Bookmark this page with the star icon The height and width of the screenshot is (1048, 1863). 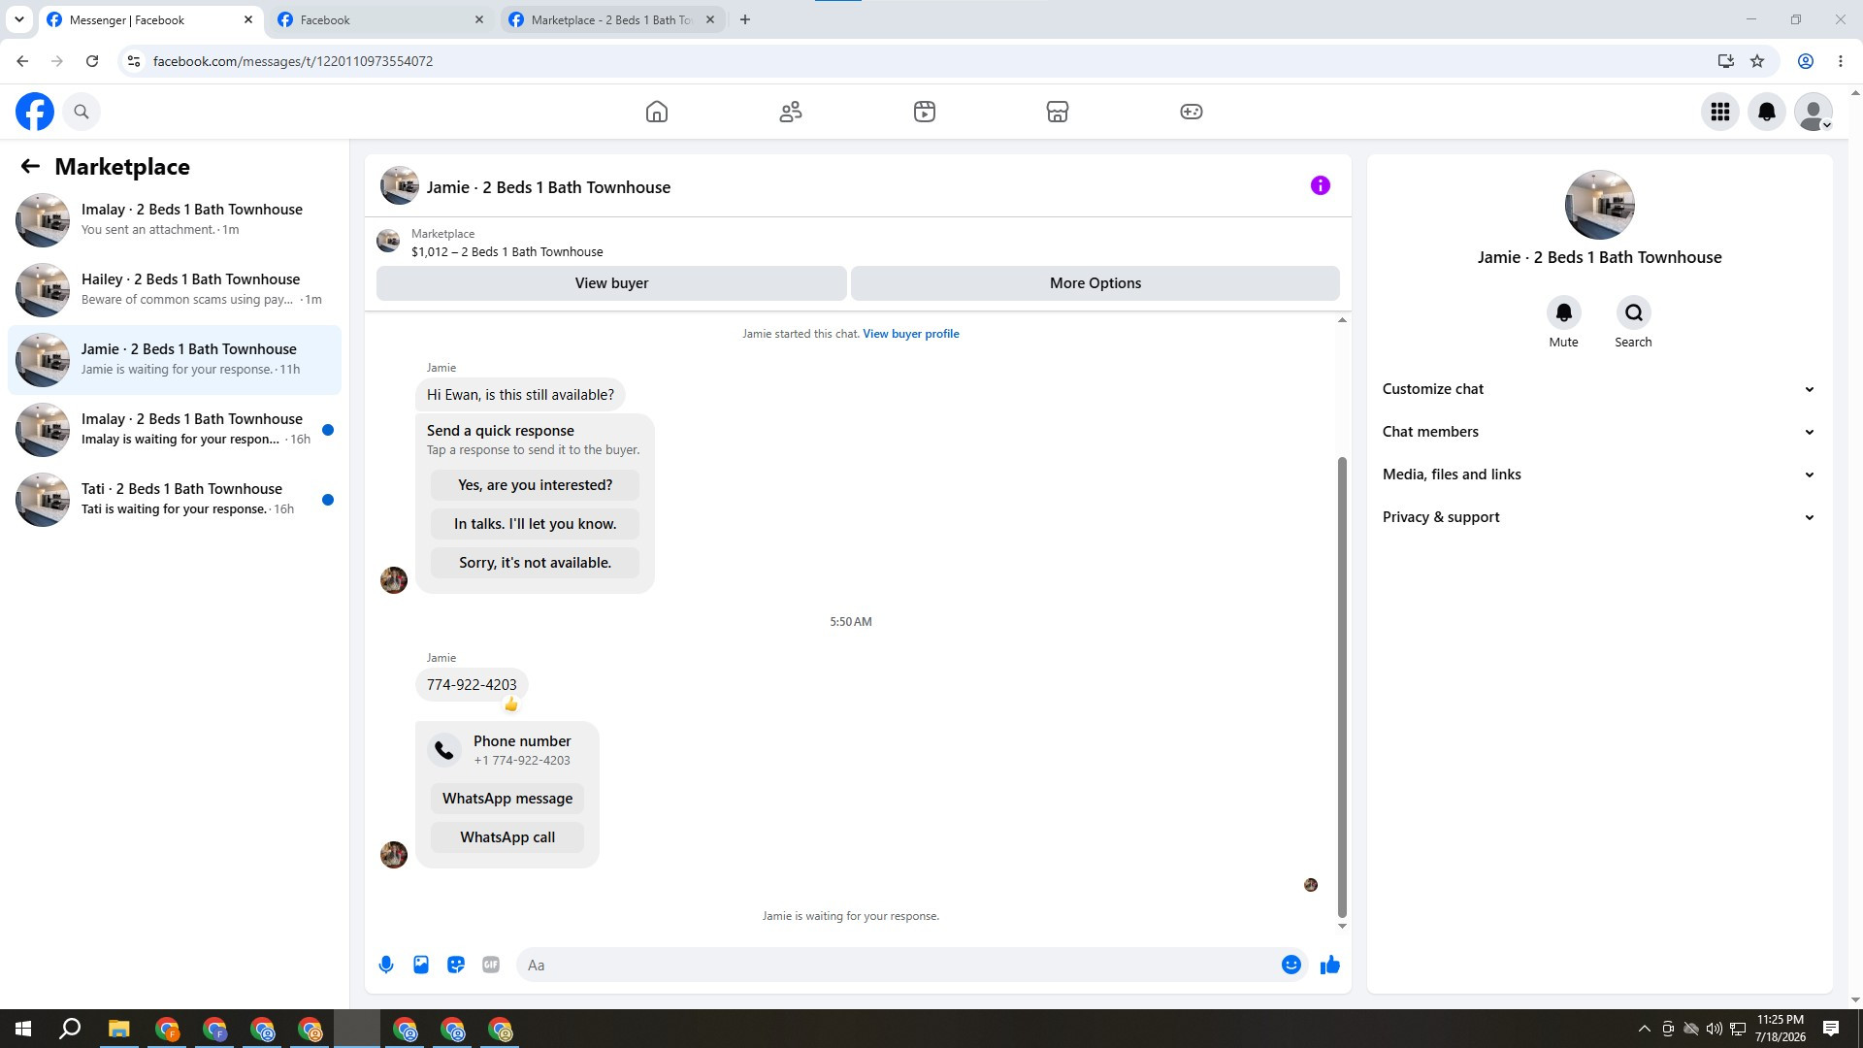(x=1757, y=61)
